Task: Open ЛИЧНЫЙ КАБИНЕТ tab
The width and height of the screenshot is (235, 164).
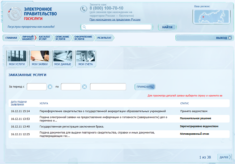Action: (28, 38)
